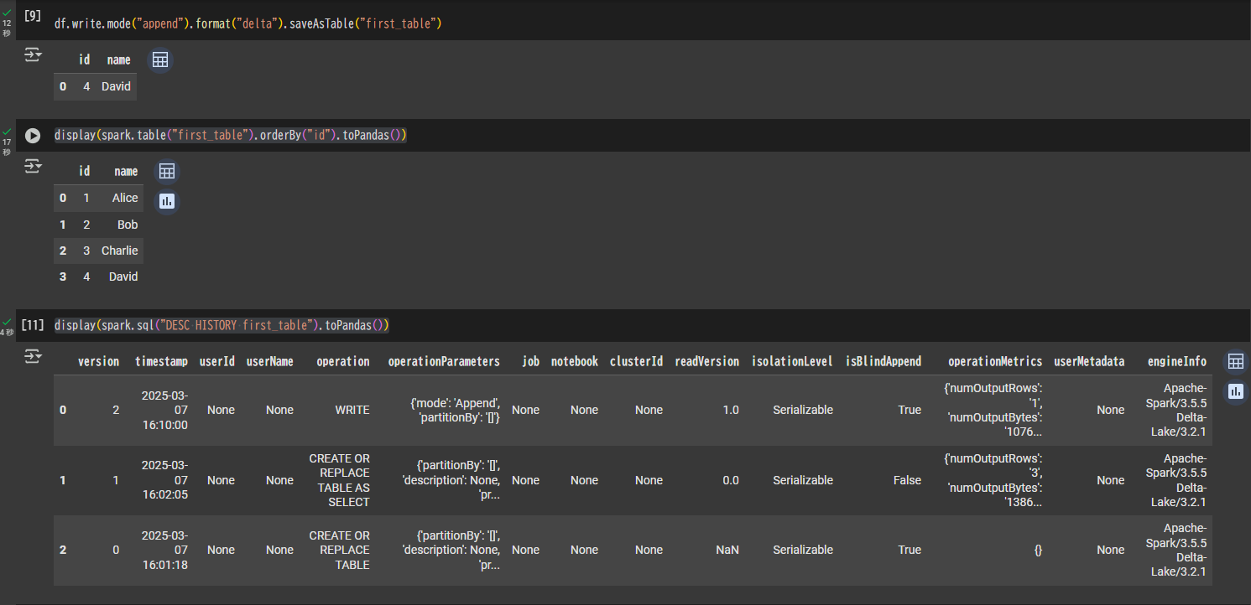
Task: Click the 'operationParameters' column header
Action: pyautogui.click(x=444, y=362)
